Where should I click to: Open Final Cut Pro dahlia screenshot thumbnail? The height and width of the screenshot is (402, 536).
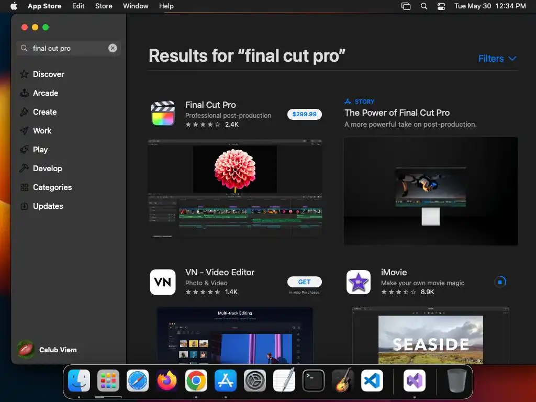click(x=235, y=188)
